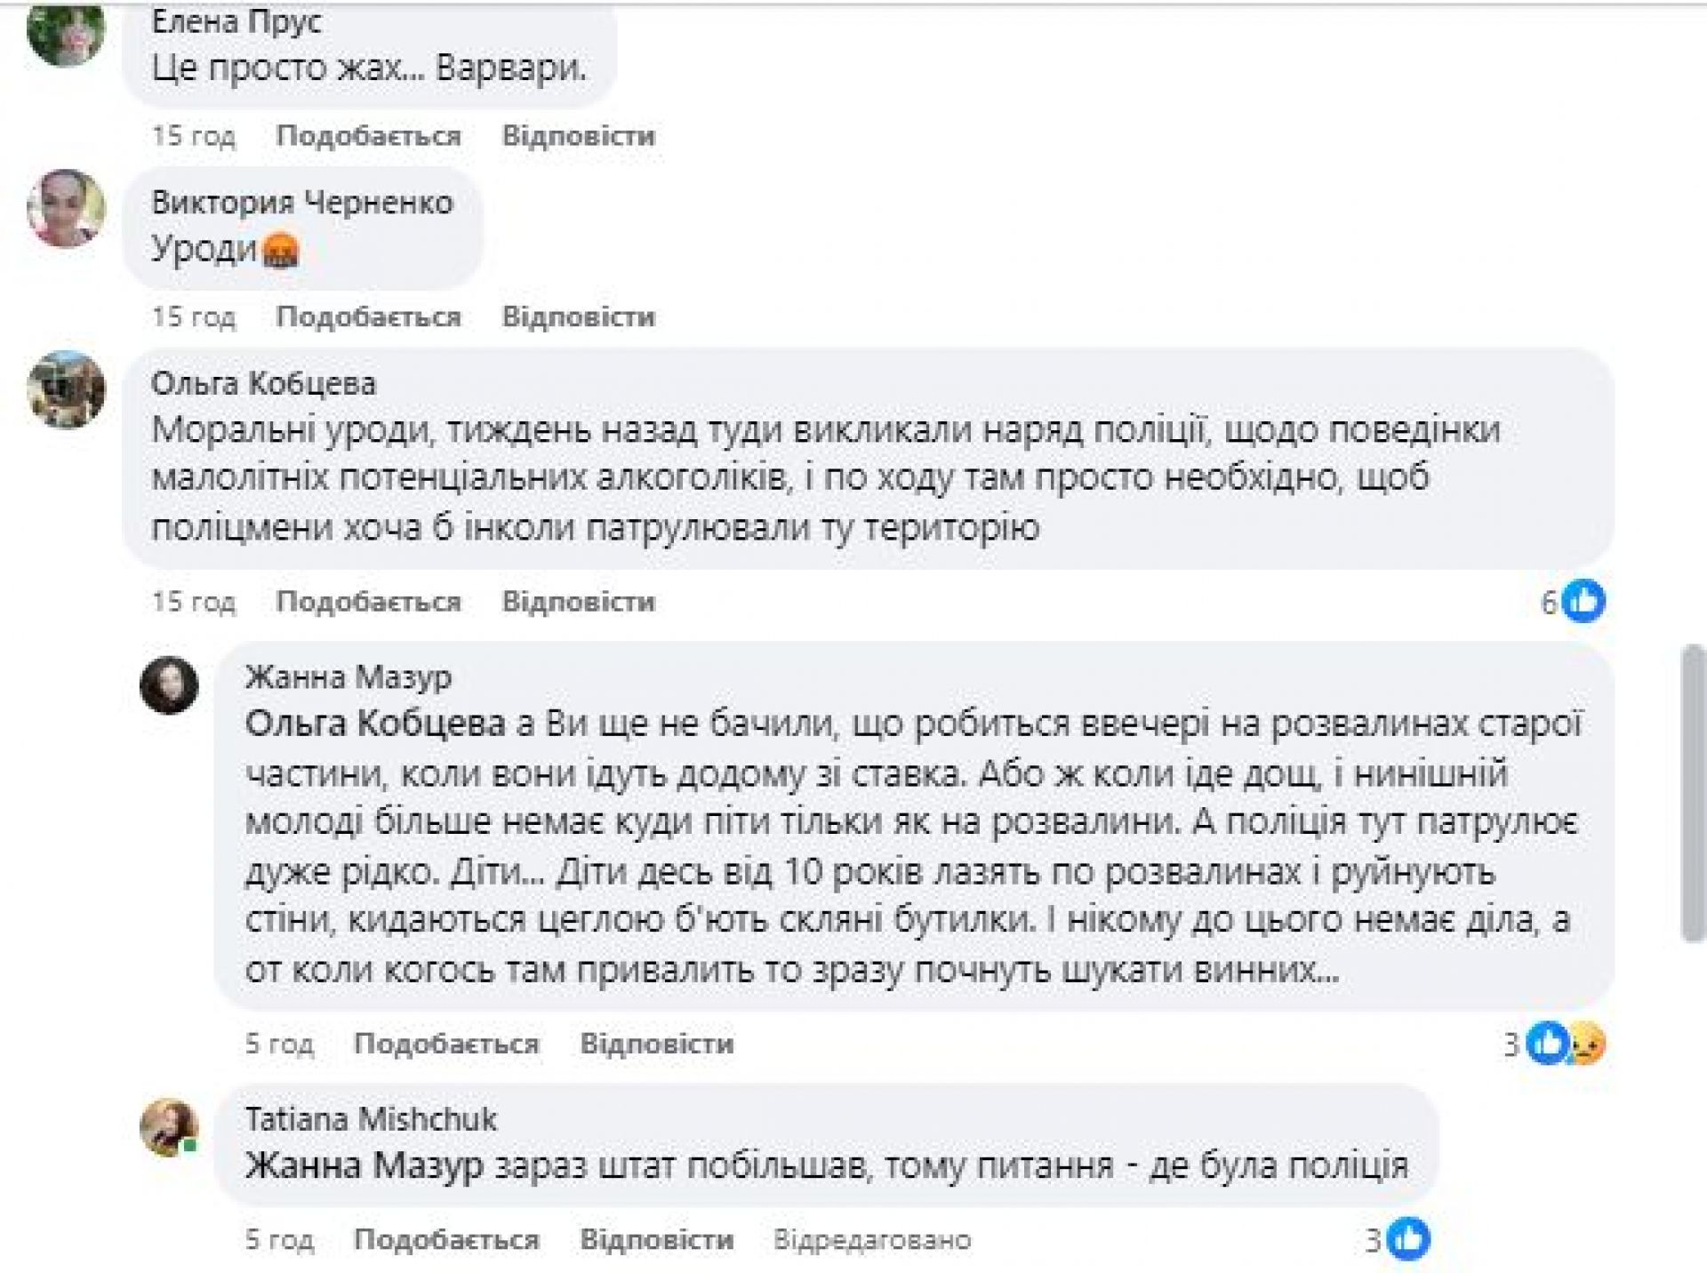Like Елена Прус's comment via Подобається
This screenshot has width=1707, height=1273.
pyautogui.click(x=368, y=136)
